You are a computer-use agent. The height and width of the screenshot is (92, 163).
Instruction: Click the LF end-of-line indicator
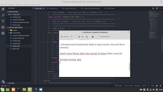(x=148, y=86)
